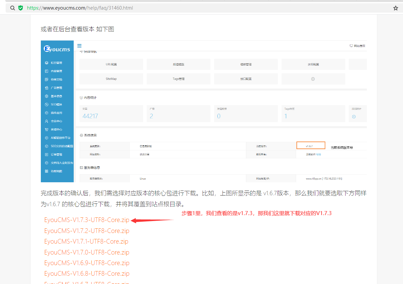Click the plus icon under 添加统计
This screenshot has height=284, width=403.
354,116
